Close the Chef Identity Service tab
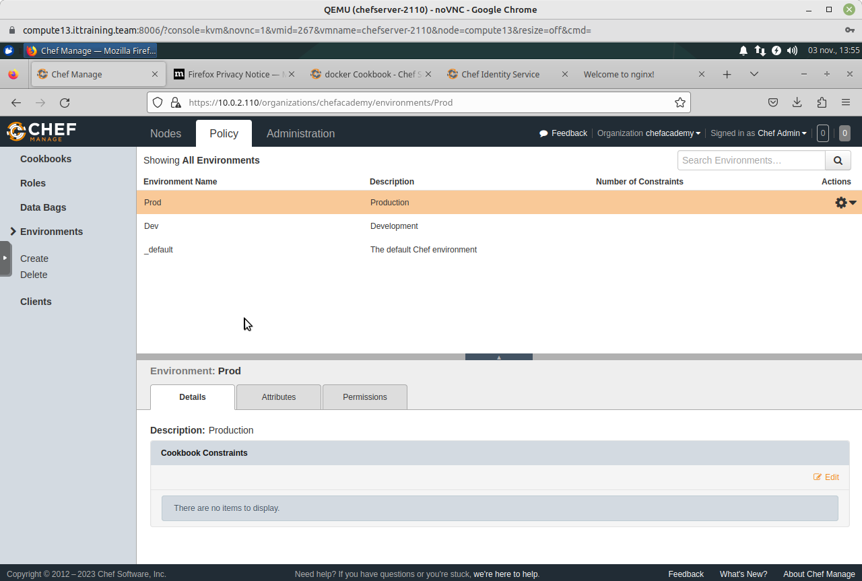Viewport: 862px width, 581px height. [x=564, y=74]
